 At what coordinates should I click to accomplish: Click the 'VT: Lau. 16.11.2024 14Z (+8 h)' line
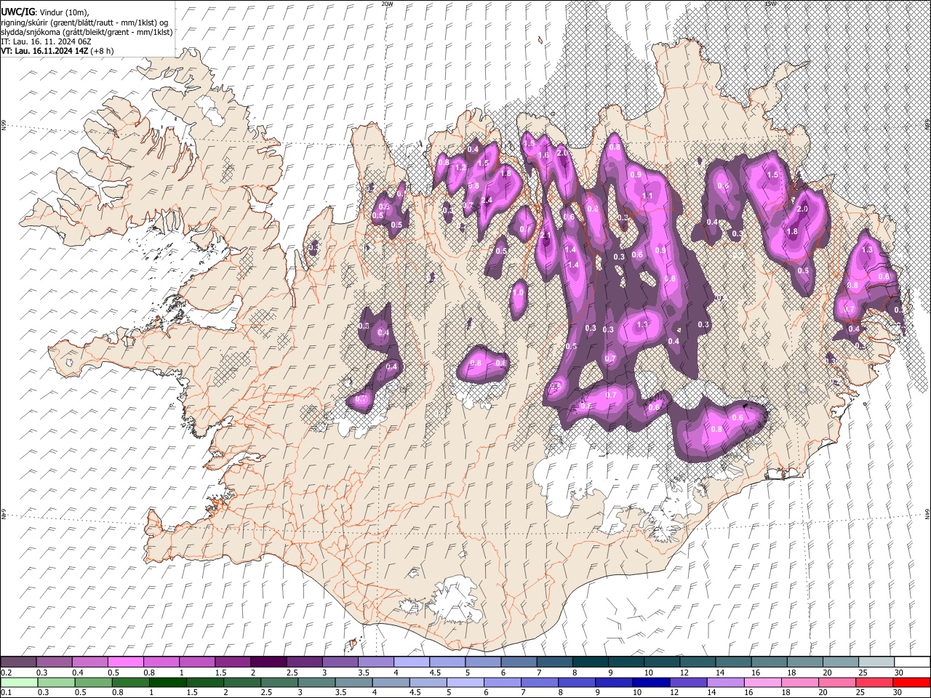pyautogui.click(x=57, y=51)
